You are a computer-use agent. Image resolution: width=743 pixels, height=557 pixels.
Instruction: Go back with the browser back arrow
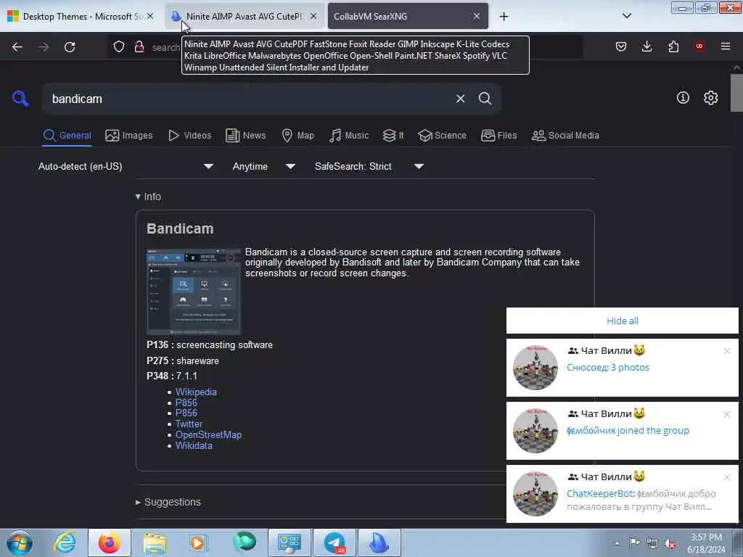click(x=17, y=47)
